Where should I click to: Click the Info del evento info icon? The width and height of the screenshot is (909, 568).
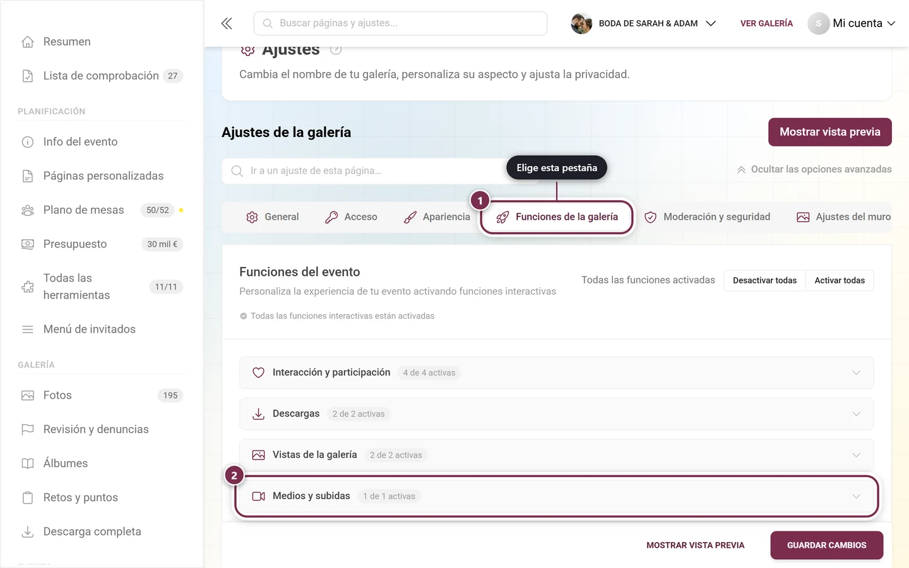(x=28, y=142)
